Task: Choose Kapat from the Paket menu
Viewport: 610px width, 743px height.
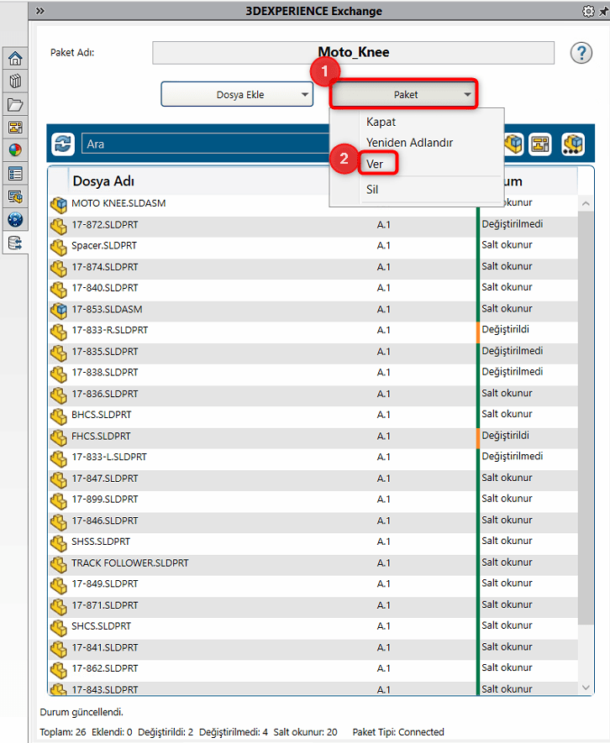Action: click(381, 123)
